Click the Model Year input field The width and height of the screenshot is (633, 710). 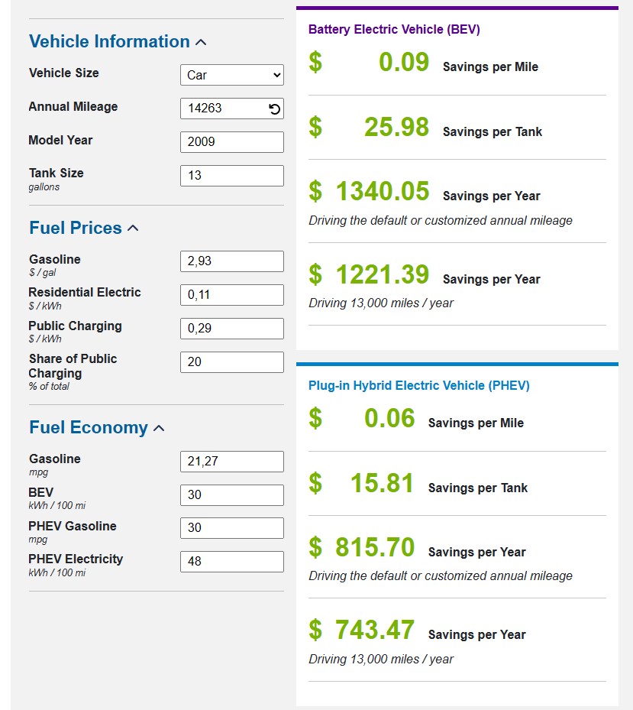(232, 142)
